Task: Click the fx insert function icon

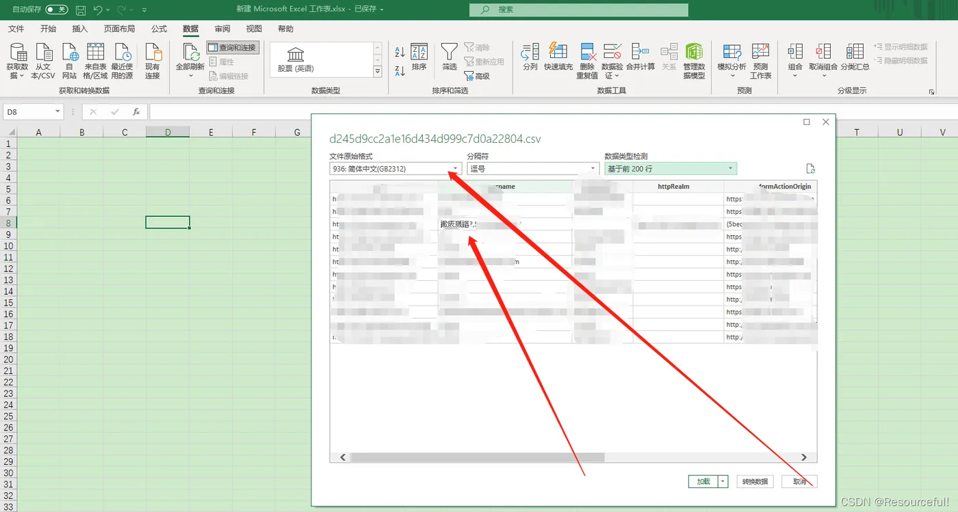Action: 136,111
